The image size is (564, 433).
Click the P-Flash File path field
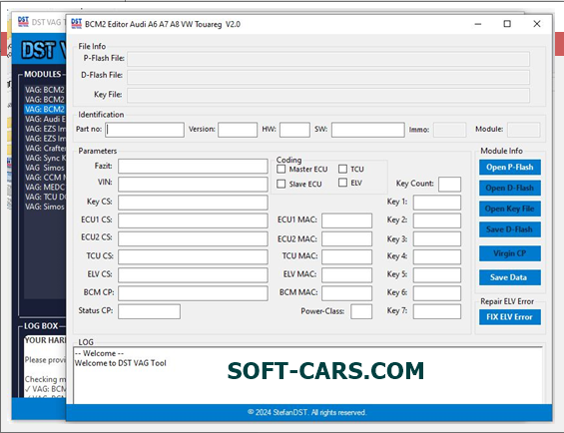click(x=328, y=59)
